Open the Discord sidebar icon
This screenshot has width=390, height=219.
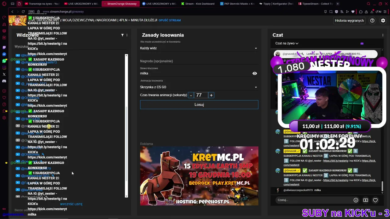(4, 81)
